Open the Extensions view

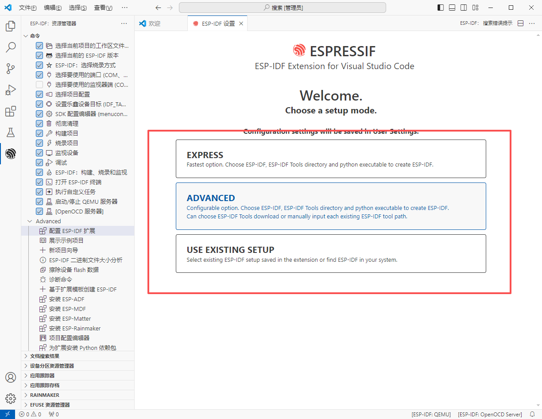pyautogui.click(x=10, y=111)
